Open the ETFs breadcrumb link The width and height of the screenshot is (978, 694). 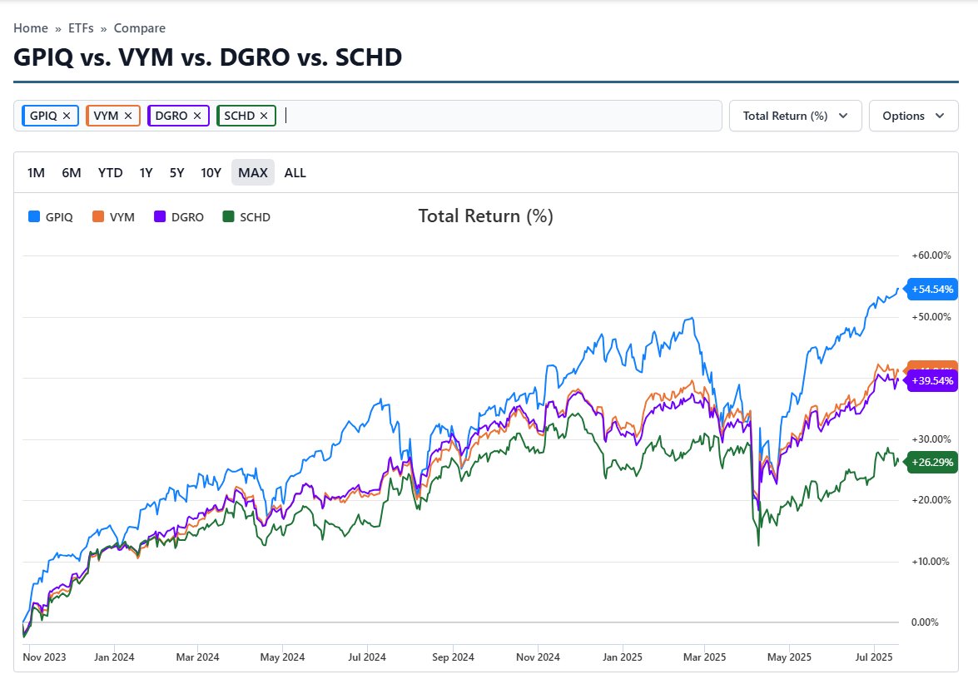point(81,28)
